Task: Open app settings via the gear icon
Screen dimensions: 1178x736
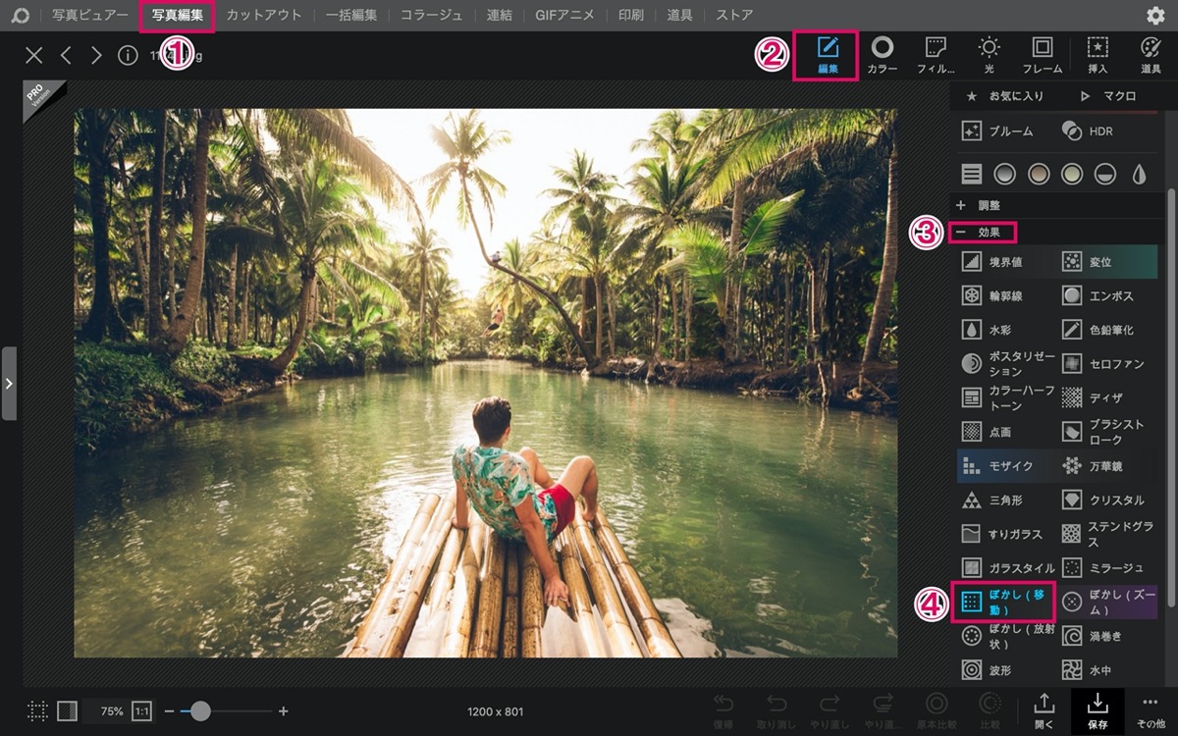Action: point(1155,16)
